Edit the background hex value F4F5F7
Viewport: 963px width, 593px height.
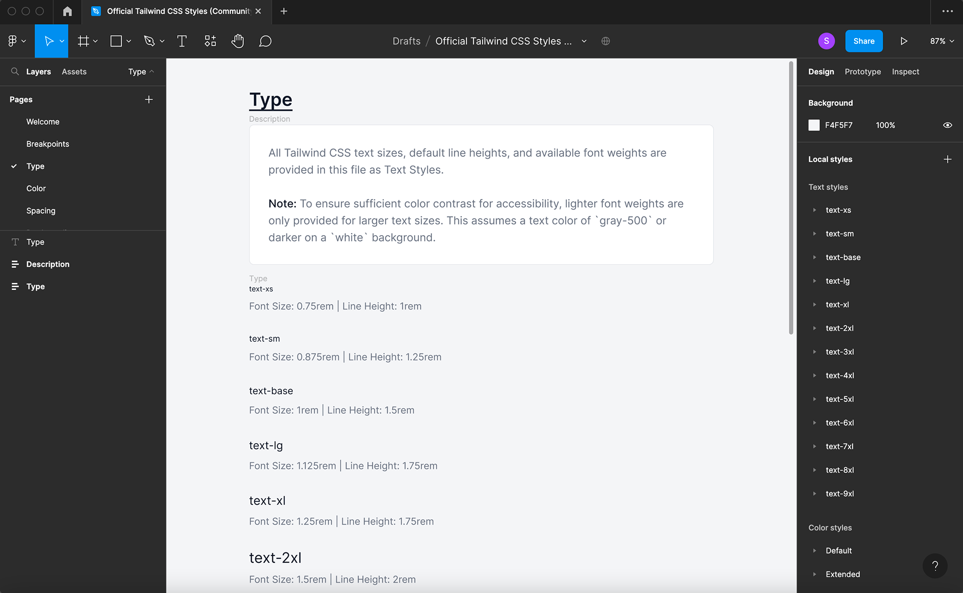pyautogui.click(x=839, y=125)
